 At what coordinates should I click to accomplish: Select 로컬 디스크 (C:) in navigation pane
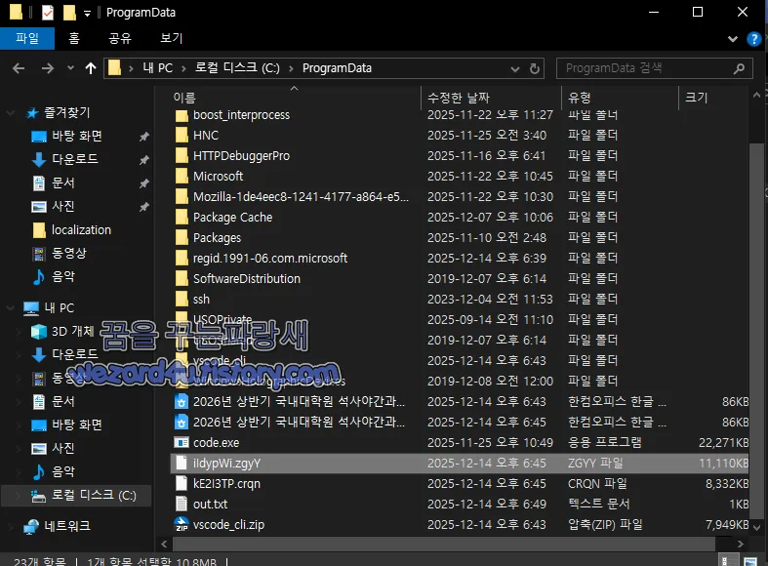tap(94, 496)
